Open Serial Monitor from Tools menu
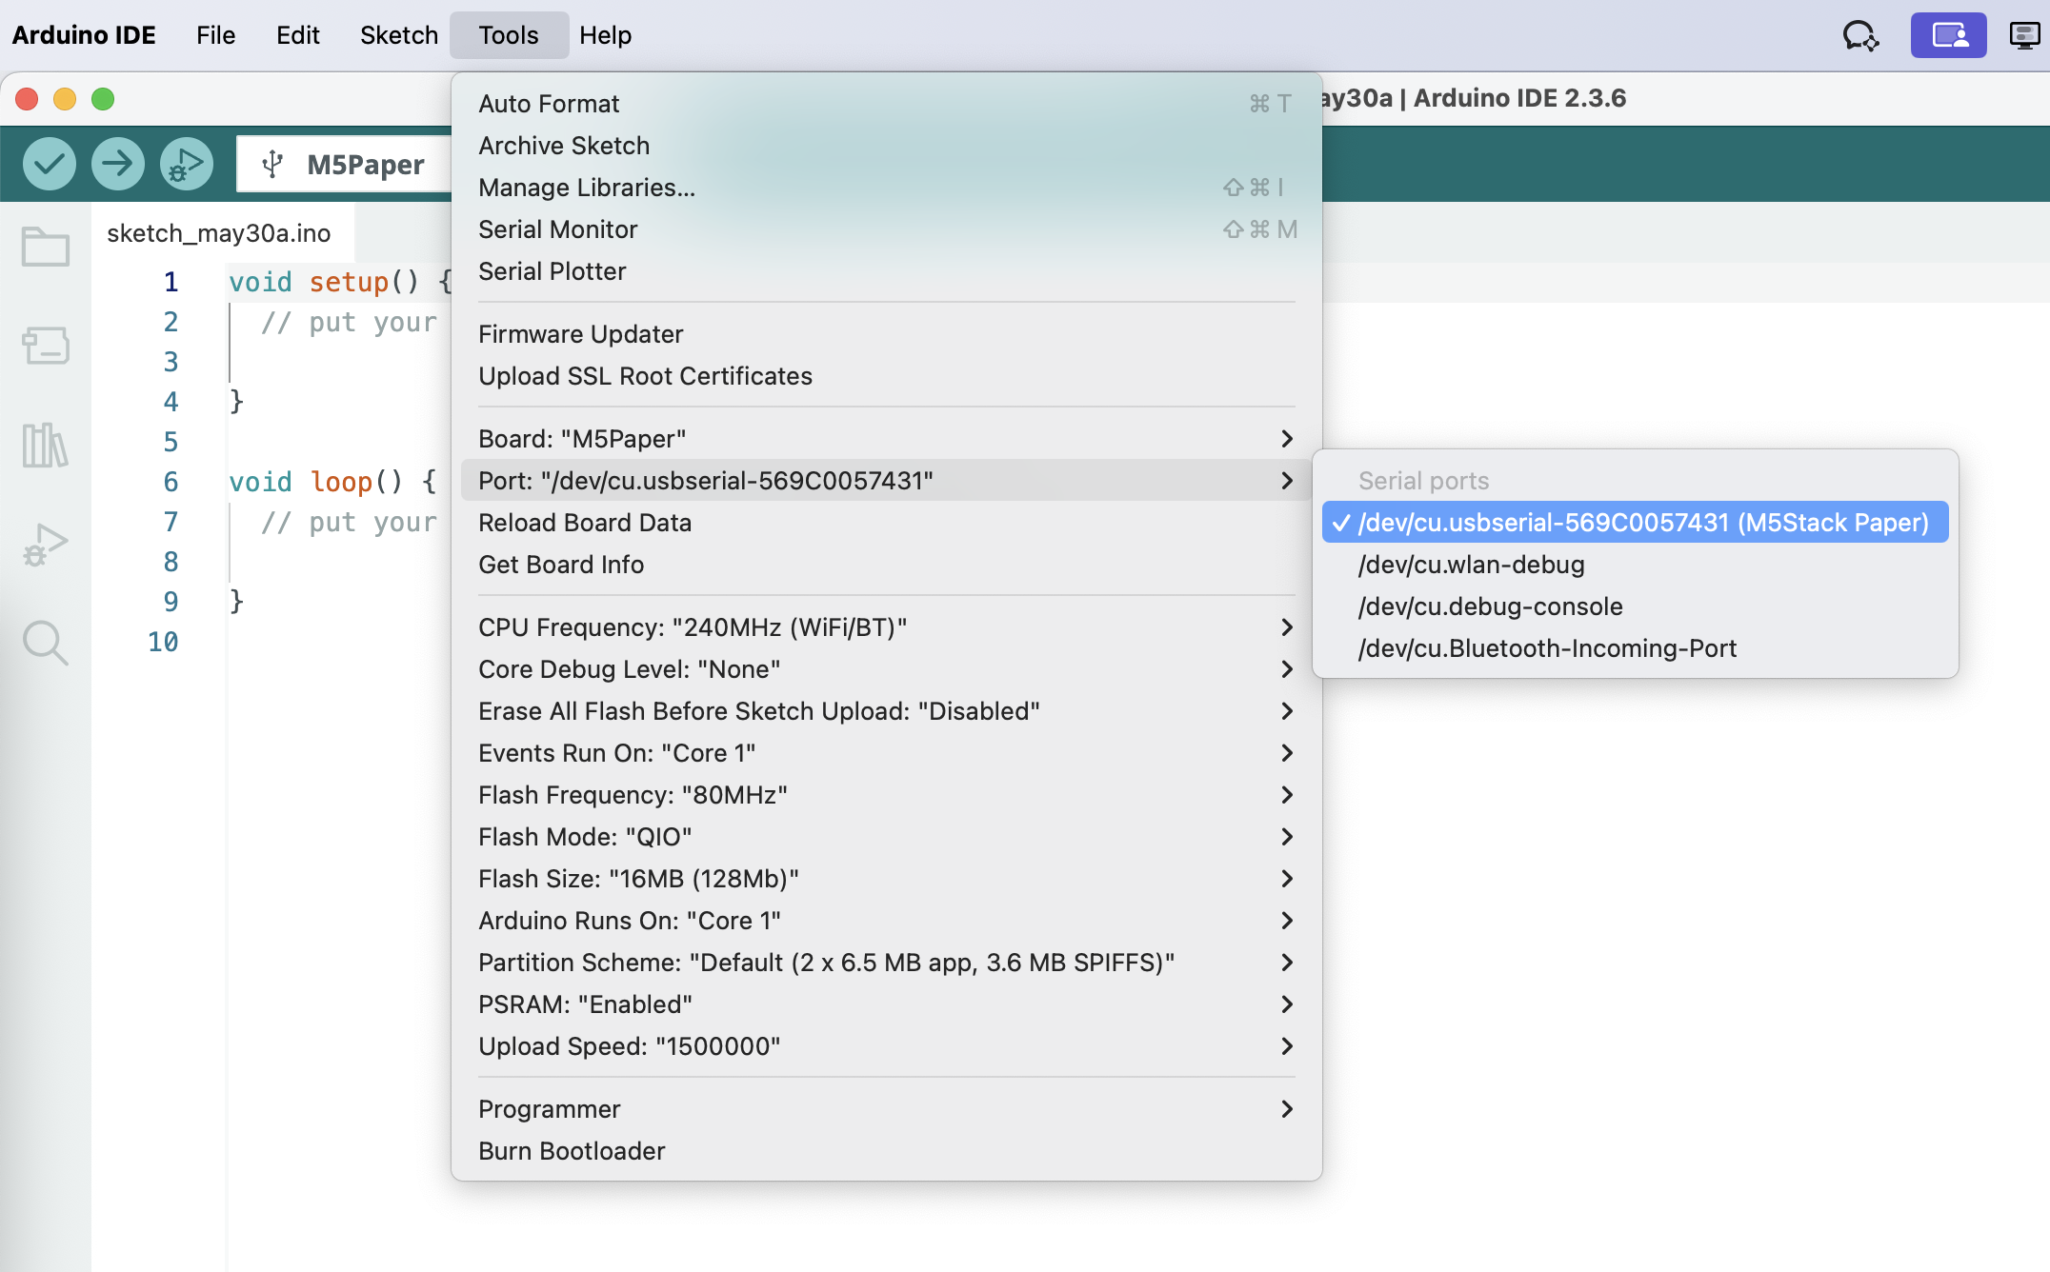The height and width of the screenshot is (1272, 2050). [886, 229]
